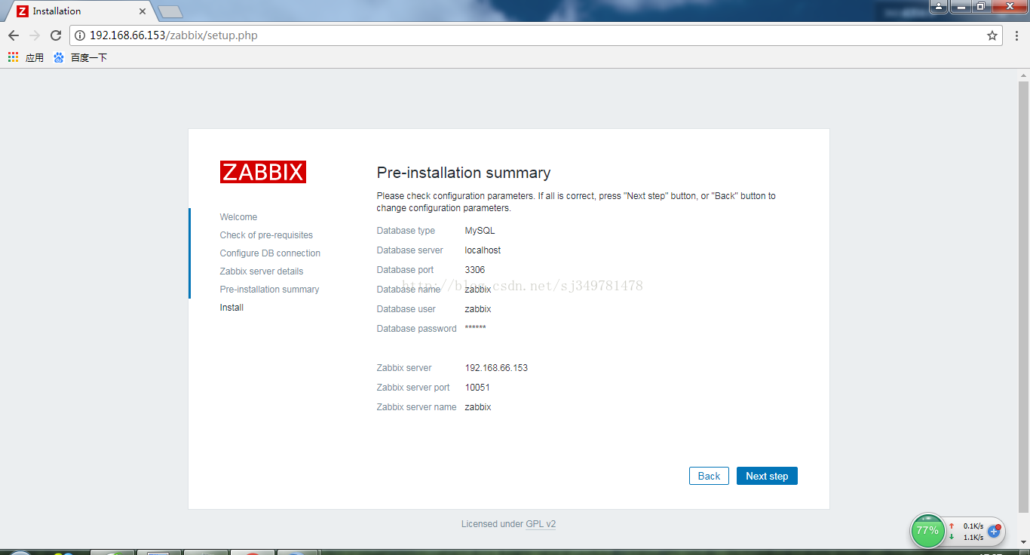Screen dimensions: 1030x555
Task: Open site info icon in address bar
Action: [80, 35]
